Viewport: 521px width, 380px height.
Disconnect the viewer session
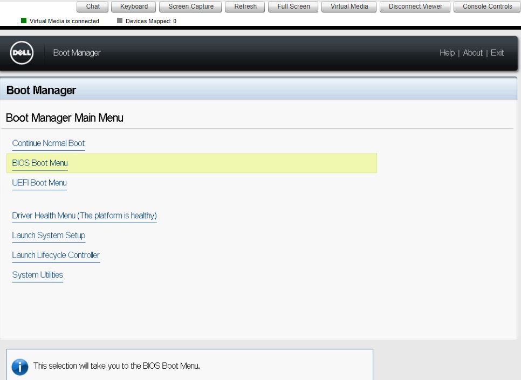pos(414,6)
